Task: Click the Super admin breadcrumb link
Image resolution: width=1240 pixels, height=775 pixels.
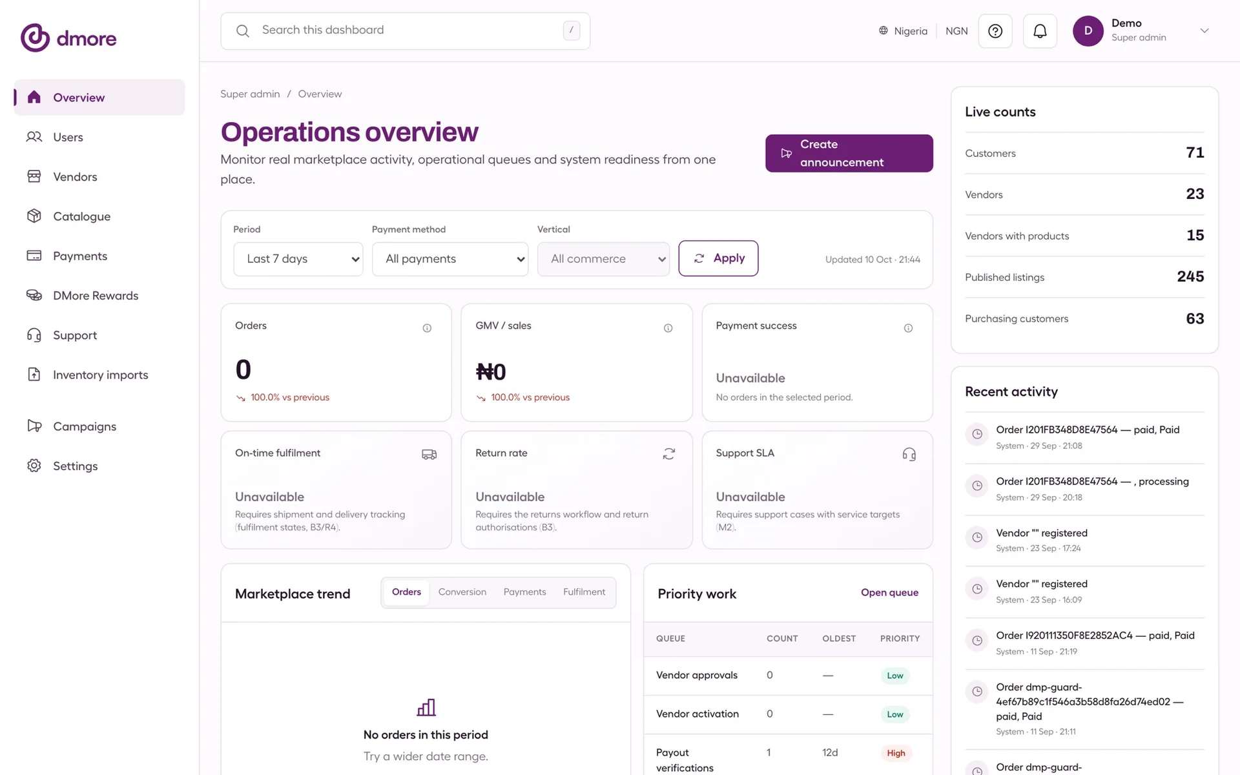Action: [x=250, y=94]
